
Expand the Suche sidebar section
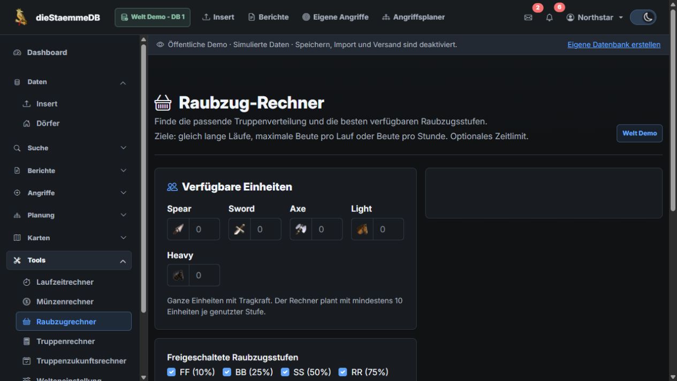(70, 148)
